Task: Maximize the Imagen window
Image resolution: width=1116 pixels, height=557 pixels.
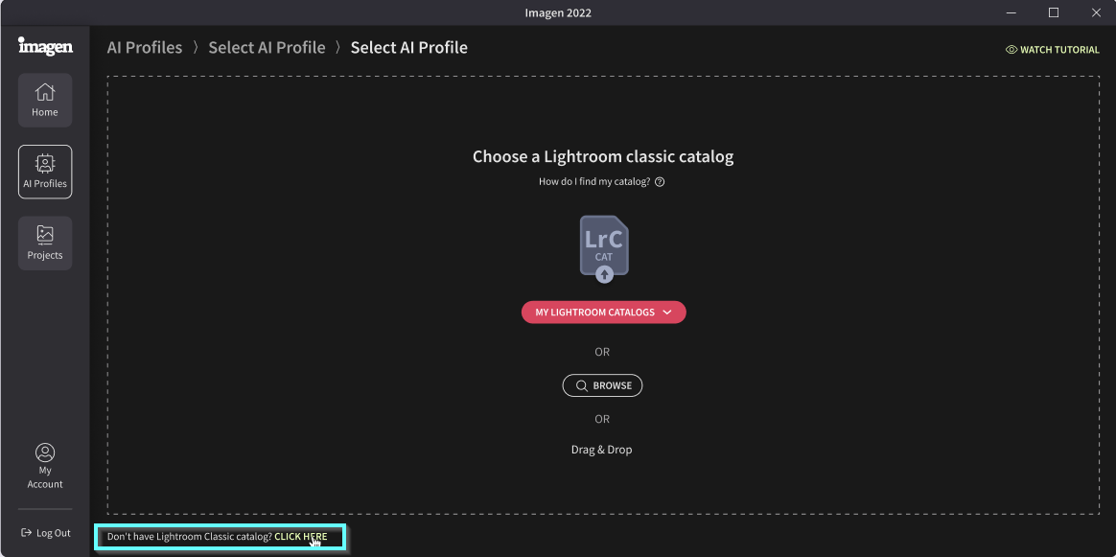Action: tap(1054, 12)
